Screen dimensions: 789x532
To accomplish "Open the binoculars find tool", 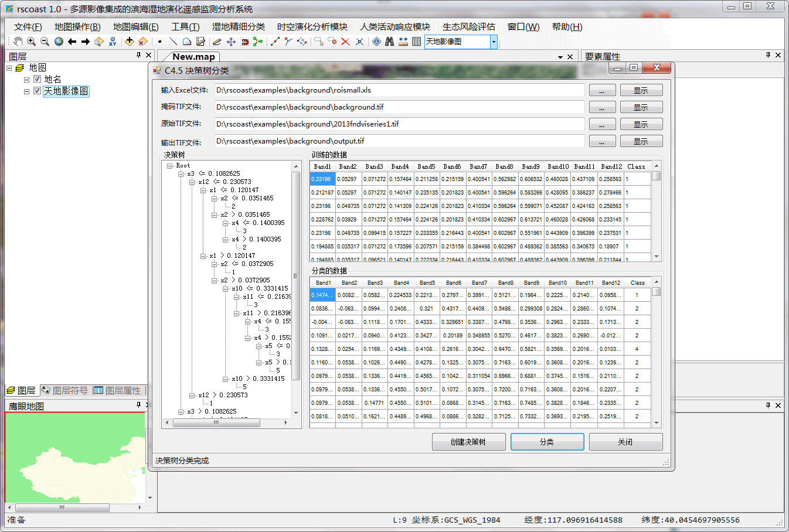I will (389, 42).
